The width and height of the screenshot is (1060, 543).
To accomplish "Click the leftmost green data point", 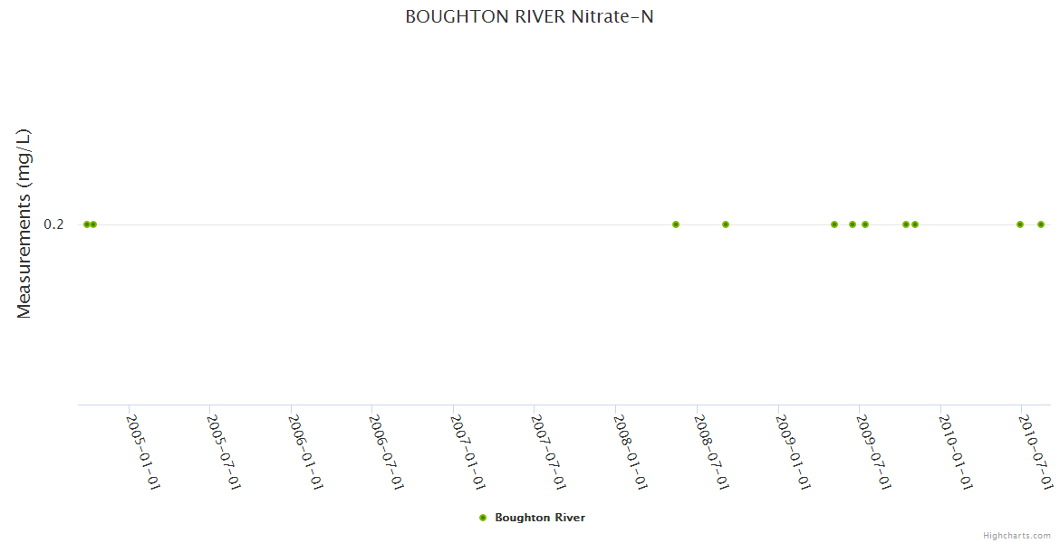I will [x=86, y=224].
